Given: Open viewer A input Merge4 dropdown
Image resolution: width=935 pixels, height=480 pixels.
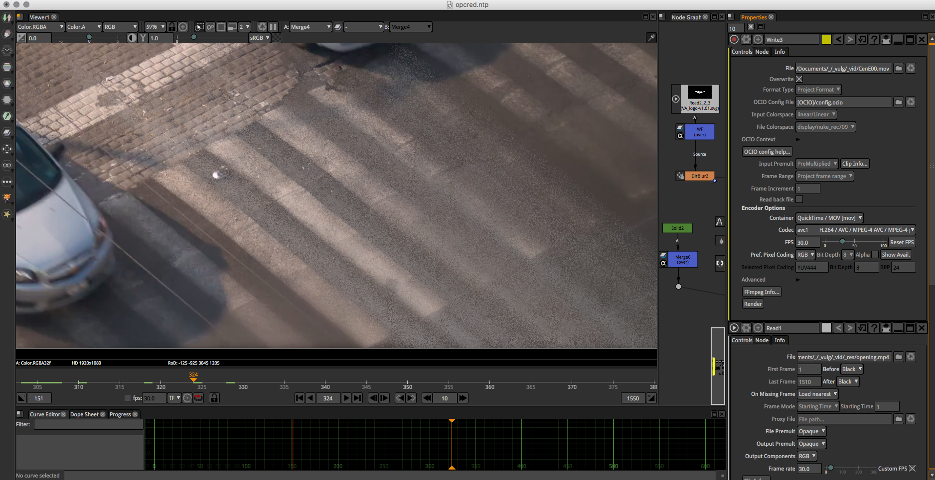Looking at the screenshot, I should [311, 27].
